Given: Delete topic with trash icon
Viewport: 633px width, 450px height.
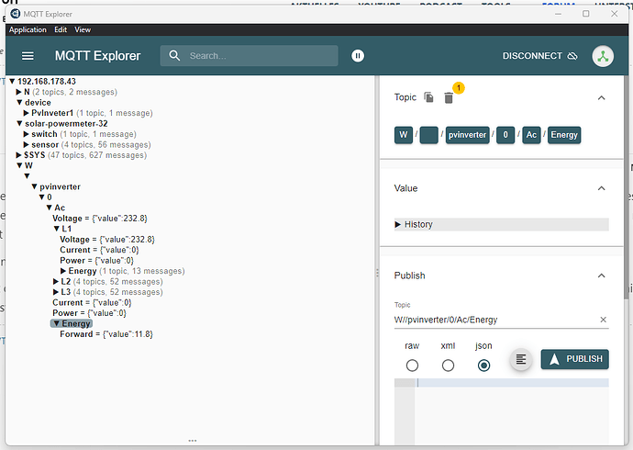Looking at the screenshot, I should pos(449,97).
